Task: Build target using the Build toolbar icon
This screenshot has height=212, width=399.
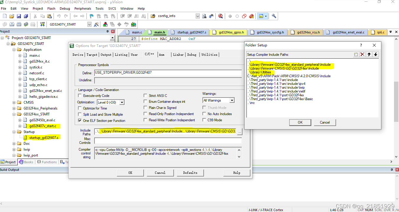Action: tap(12, 24)
